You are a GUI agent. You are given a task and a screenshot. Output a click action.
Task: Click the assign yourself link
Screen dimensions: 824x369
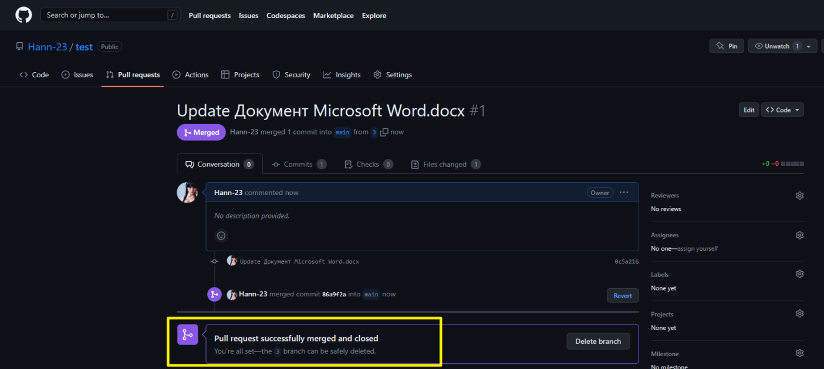tap(697, 248)
